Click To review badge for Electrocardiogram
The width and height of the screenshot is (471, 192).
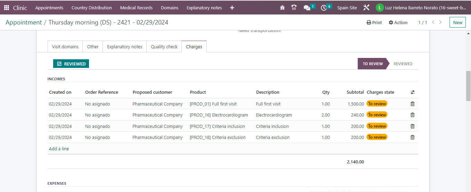pyautogui.click(x=377, y=115)
